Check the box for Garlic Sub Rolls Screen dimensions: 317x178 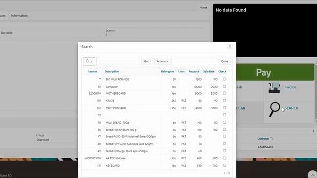(224, 144)
